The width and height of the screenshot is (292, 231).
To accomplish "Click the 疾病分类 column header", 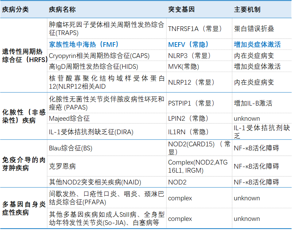I will (x=15, y=9).
